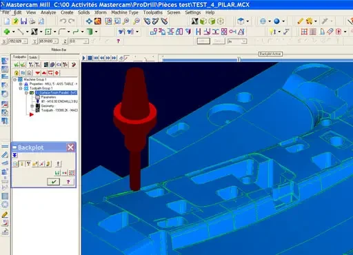The width and height of the screenshot is (353, 255).
Task: Click the Open file icon
Action: (15, 21)
